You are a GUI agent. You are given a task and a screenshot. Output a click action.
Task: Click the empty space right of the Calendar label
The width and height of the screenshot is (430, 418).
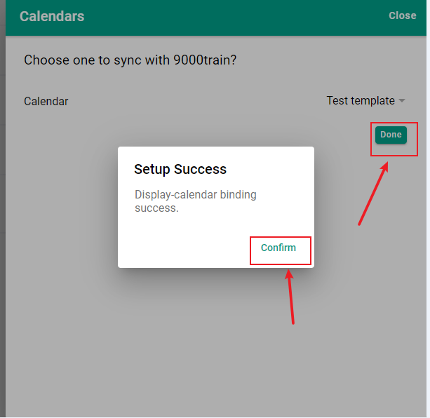197,101
